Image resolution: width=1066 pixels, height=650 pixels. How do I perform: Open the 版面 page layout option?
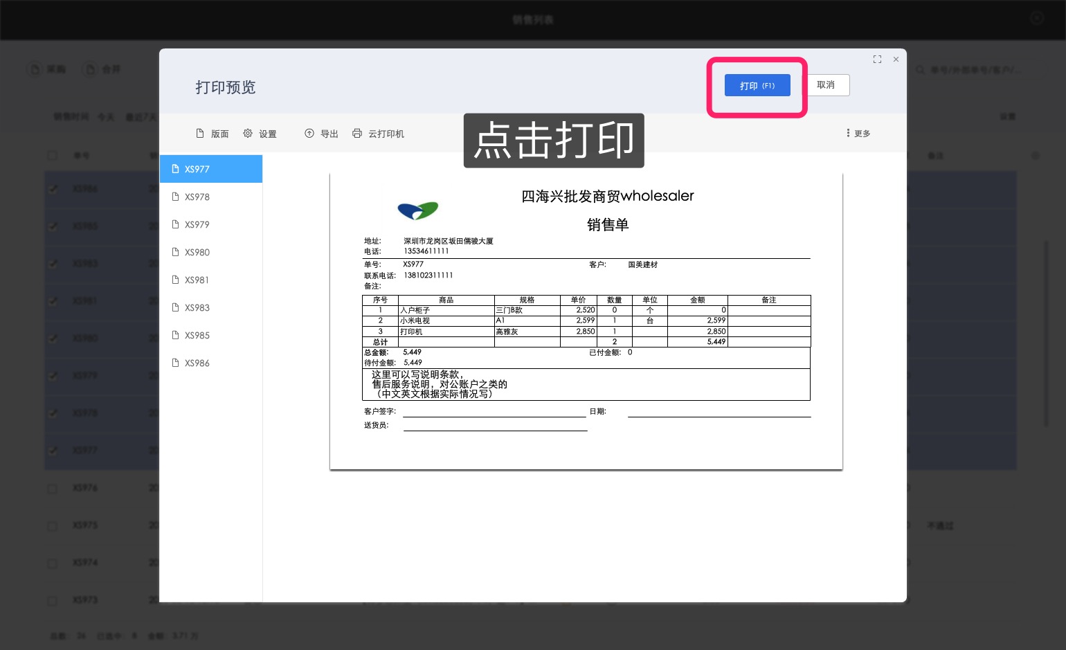point(212,134)
